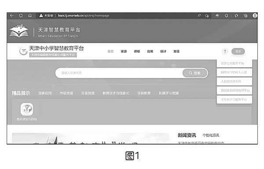264x169 pixels.
Task: Add page to favorites star icon
Action: [207, 16]
